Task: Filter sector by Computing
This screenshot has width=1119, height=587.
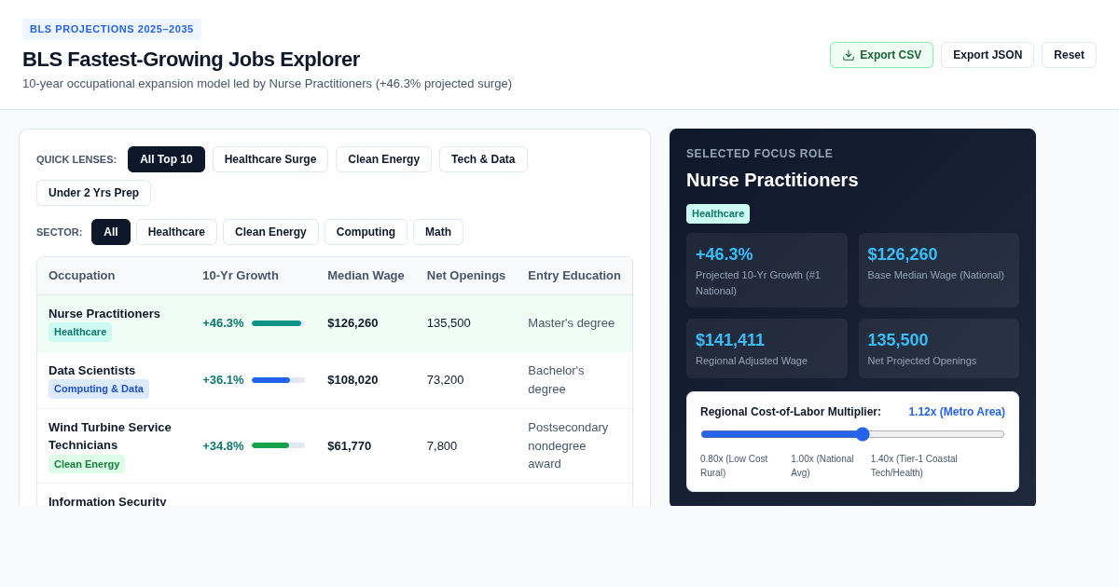Action: click(366, 232)
